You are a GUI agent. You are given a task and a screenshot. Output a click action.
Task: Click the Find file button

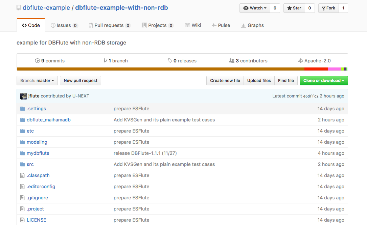286,81
